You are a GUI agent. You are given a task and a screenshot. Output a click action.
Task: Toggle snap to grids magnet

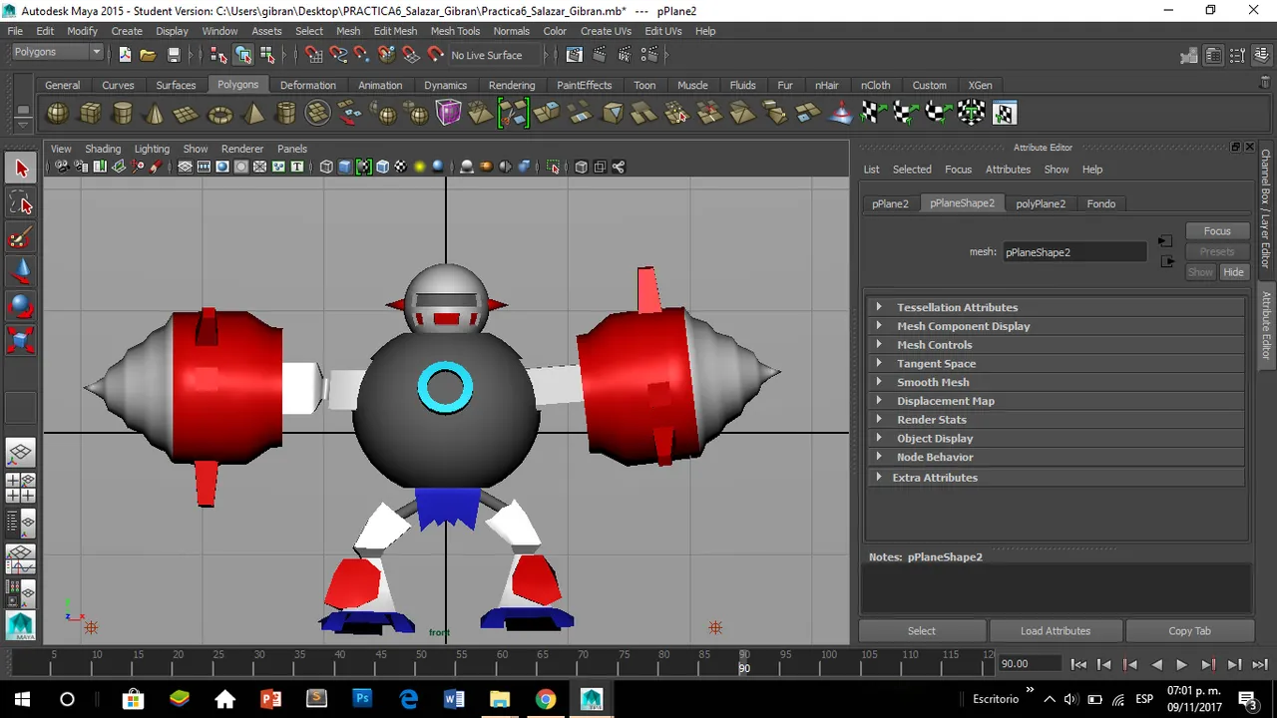click(x=313, y=55)
